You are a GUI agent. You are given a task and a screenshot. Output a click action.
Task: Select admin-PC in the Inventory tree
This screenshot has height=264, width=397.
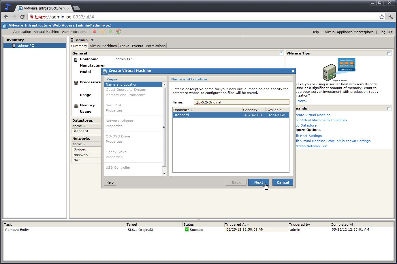(x=35, y=46)
